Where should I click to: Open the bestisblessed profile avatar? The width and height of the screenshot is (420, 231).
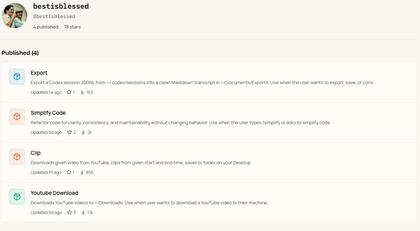pos(14,16)
